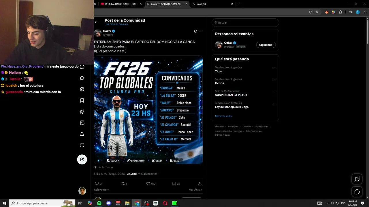Like the post with 619 likes
The width and height of the screenshot is (369, 207).
point(151,183)
